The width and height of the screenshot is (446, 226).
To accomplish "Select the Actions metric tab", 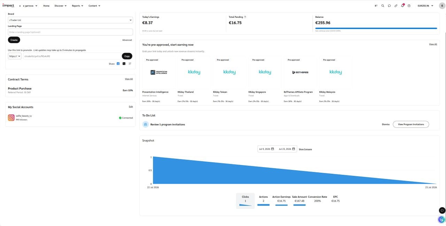I will pos(263,201).
